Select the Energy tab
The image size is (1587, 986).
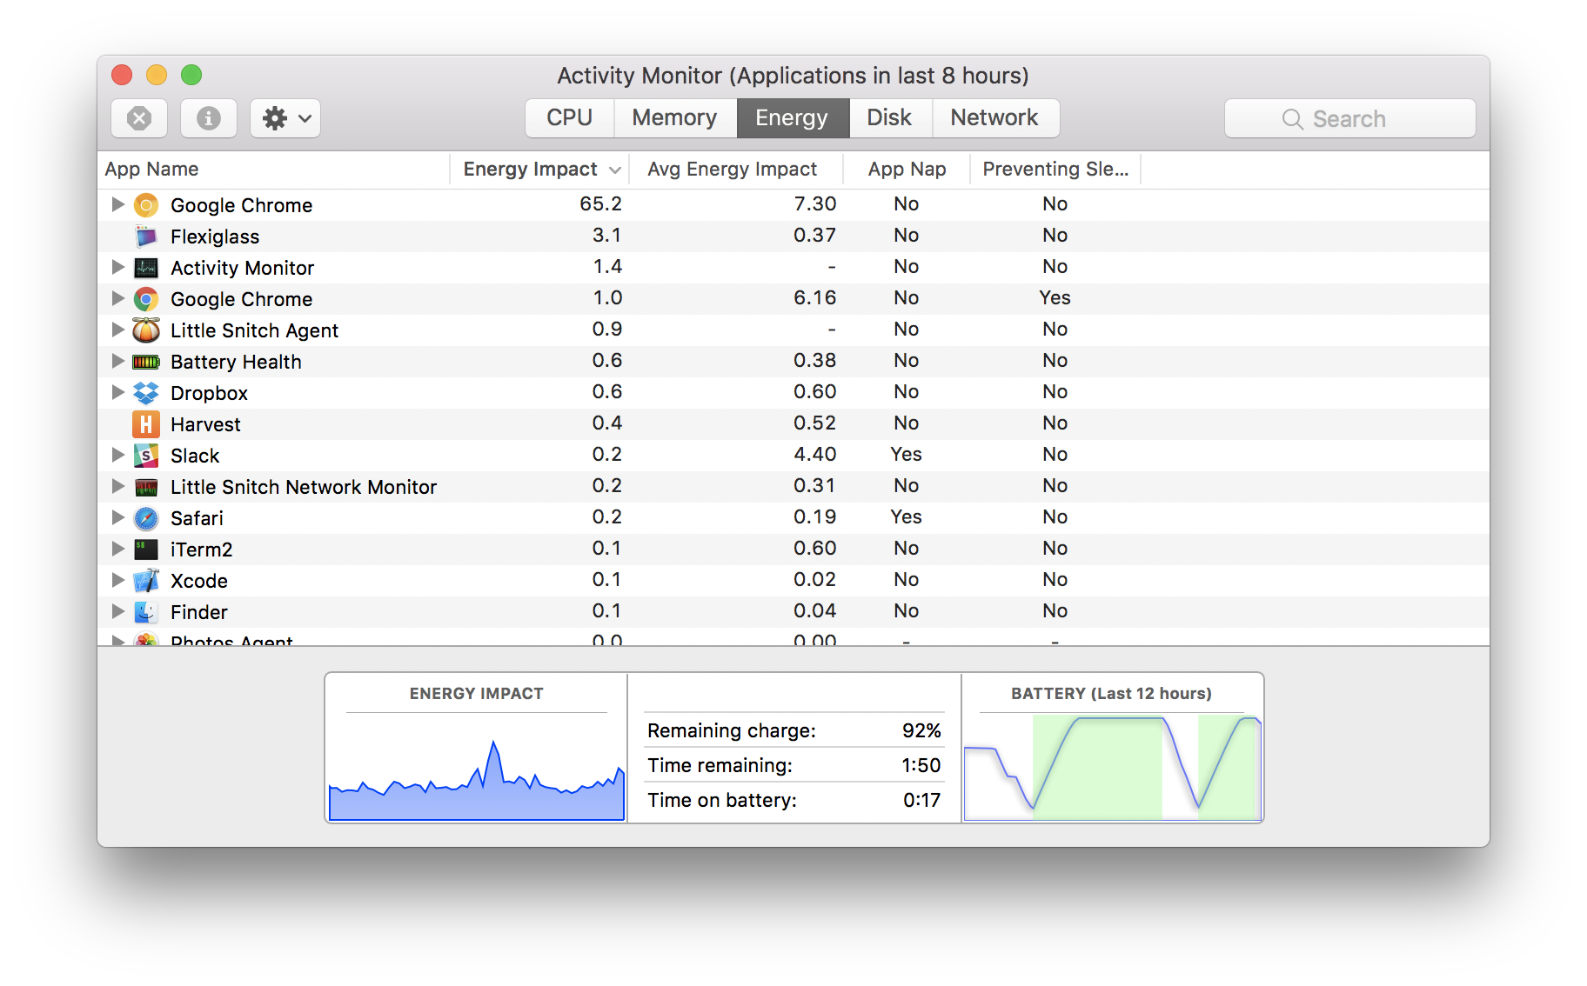(792, 117)
